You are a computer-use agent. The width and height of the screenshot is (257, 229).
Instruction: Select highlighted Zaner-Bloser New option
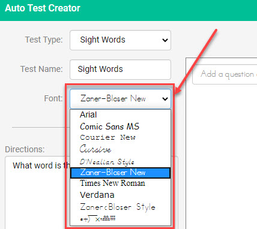coord(120,173)
